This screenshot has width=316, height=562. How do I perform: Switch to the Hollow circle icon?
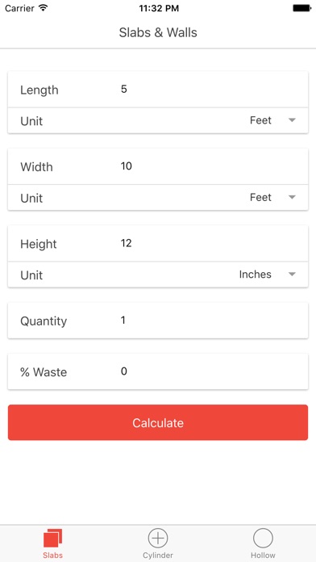(263, 539)
